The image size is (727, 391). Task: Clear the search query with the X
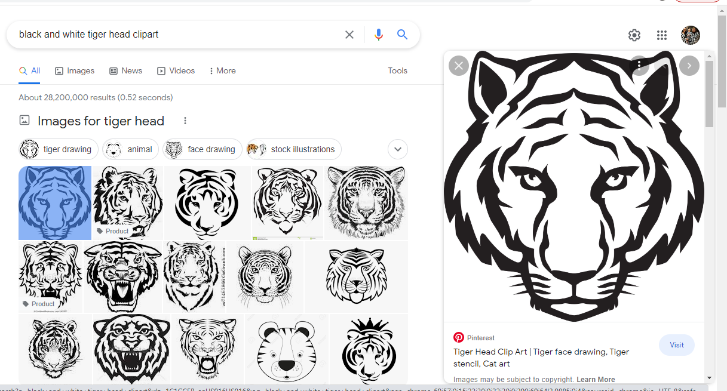pos(349,35)
